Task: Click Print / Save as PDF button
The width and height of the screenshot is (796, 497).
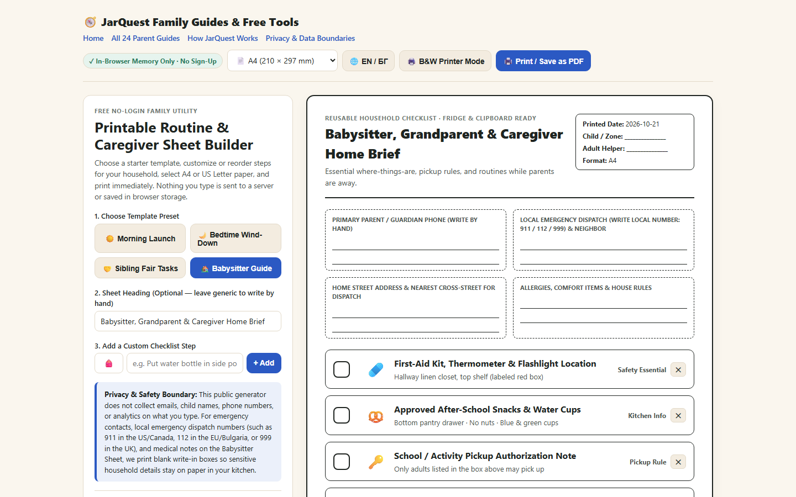Action: click(x=543, y=61)
